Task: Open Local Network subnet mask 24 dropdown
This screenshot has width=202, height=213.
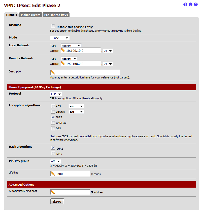Action: click(x=108, y=51)
